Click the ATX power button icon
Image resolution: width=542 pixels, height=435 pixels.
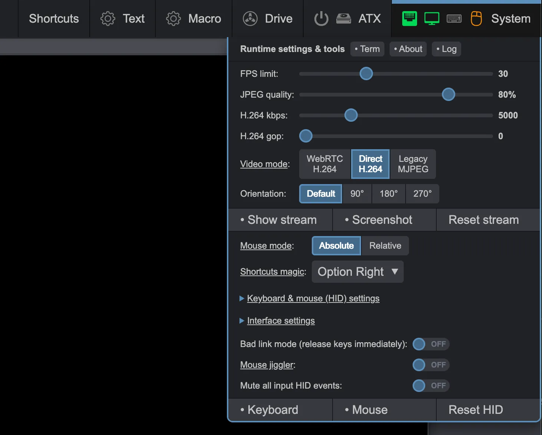321,19
